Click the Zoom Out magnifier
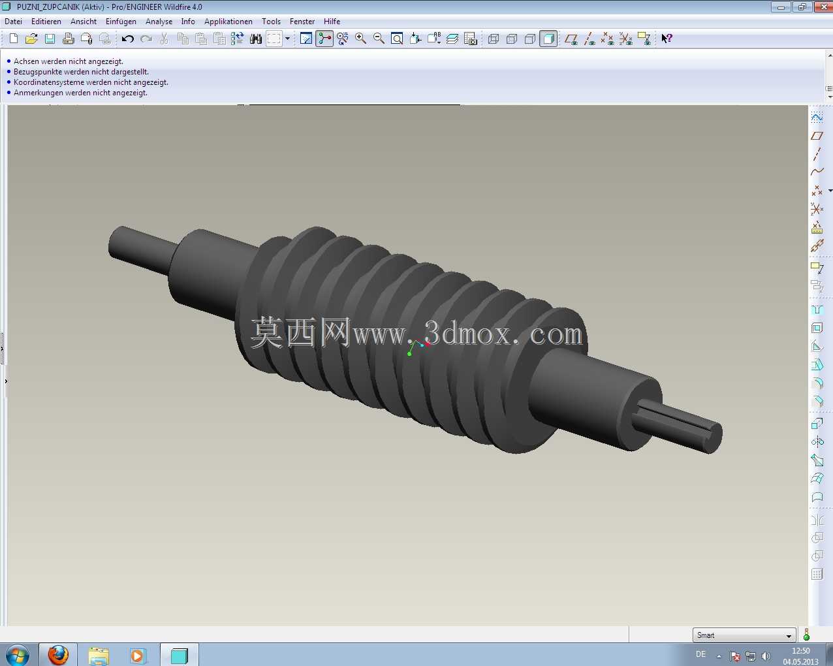The height and width of the screenshot is (666, 833). tap(379, 39)
